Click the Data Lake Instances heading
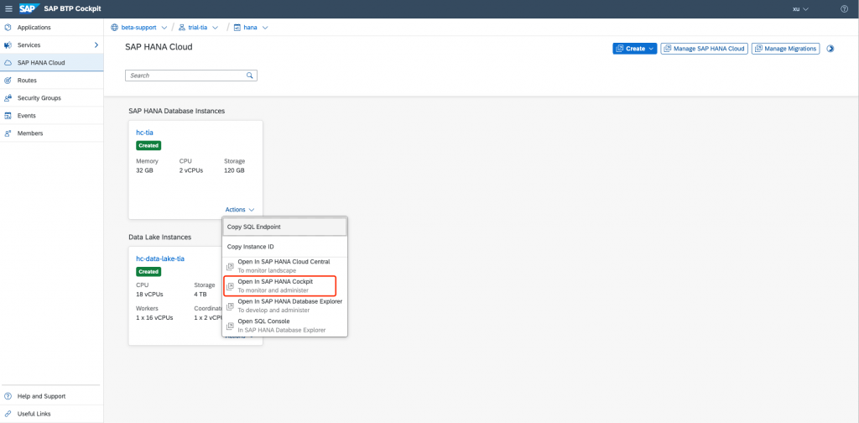The height and width of the screenshot is (423, 859). click(x=160, y=238)
